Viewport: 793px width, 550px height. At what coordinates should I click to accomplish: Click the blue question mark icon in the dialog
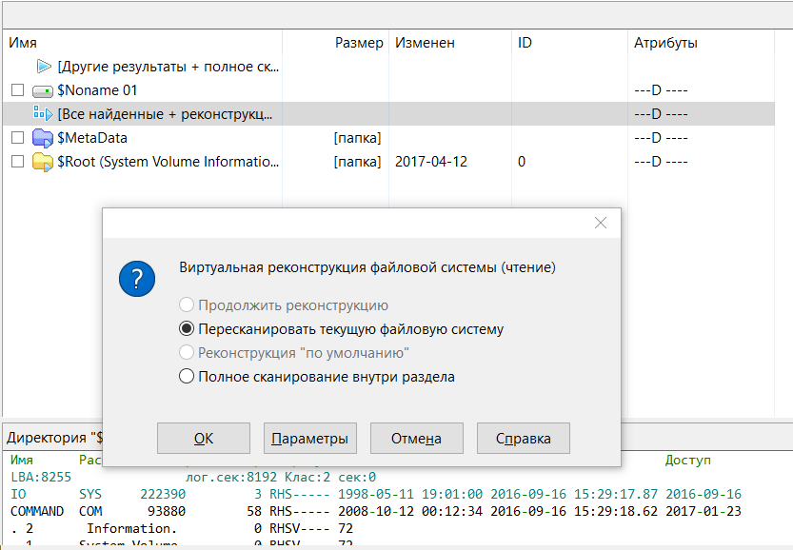[x=137, y=279]
